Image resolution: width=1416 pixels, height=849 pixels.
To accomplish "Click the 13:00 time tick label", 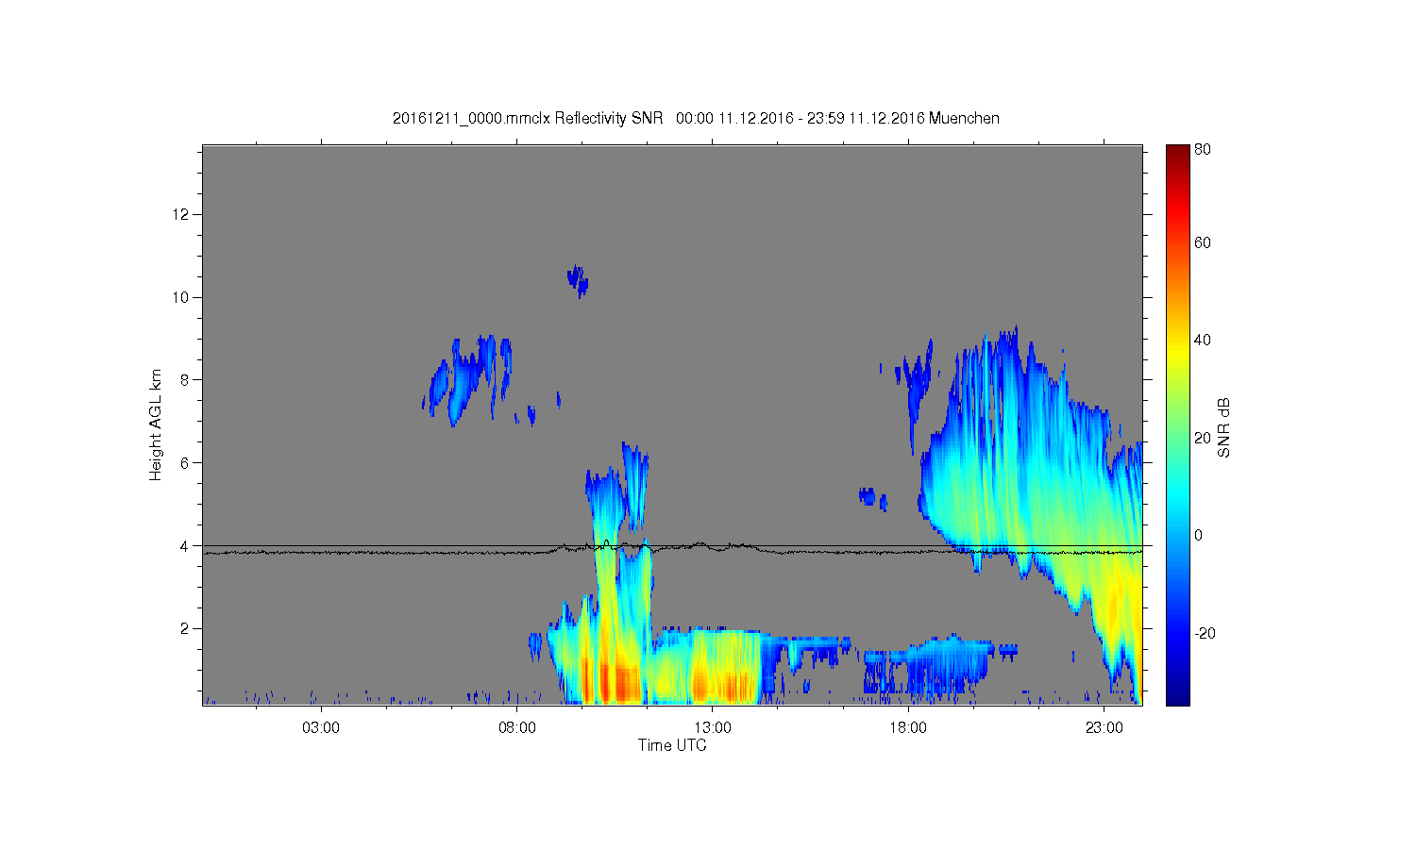I will [x=713, y=728].
